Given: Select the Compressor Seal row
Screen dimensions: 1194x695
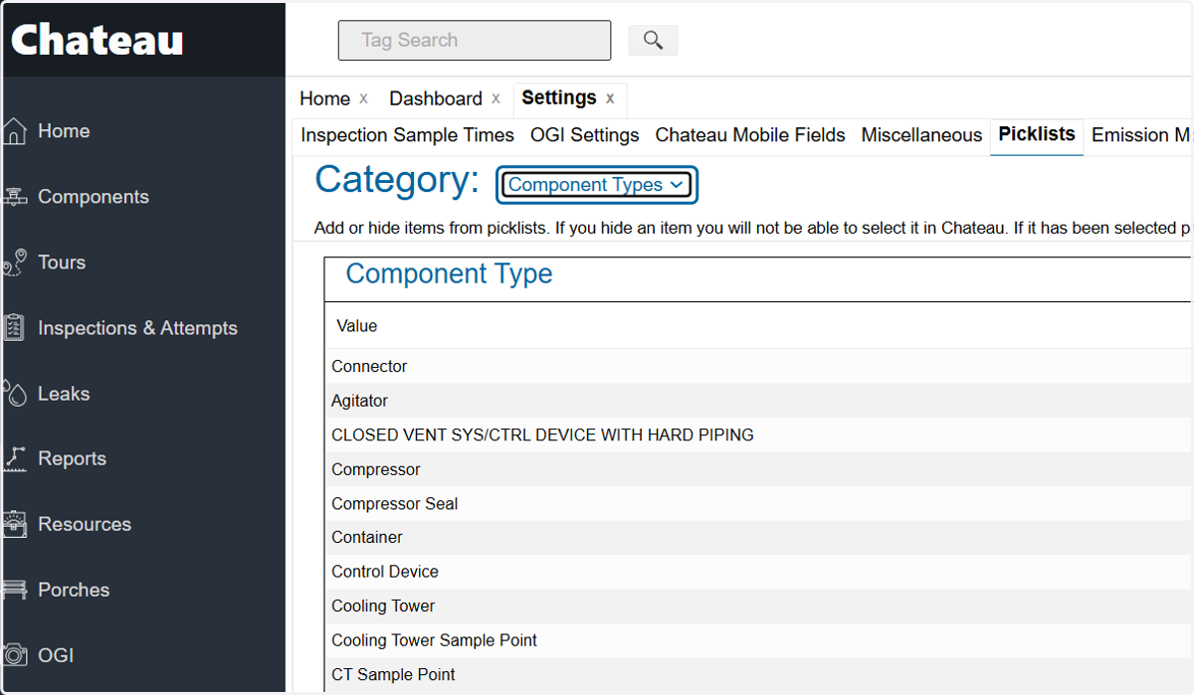Looking at the screenshot, I should point(758,503).
